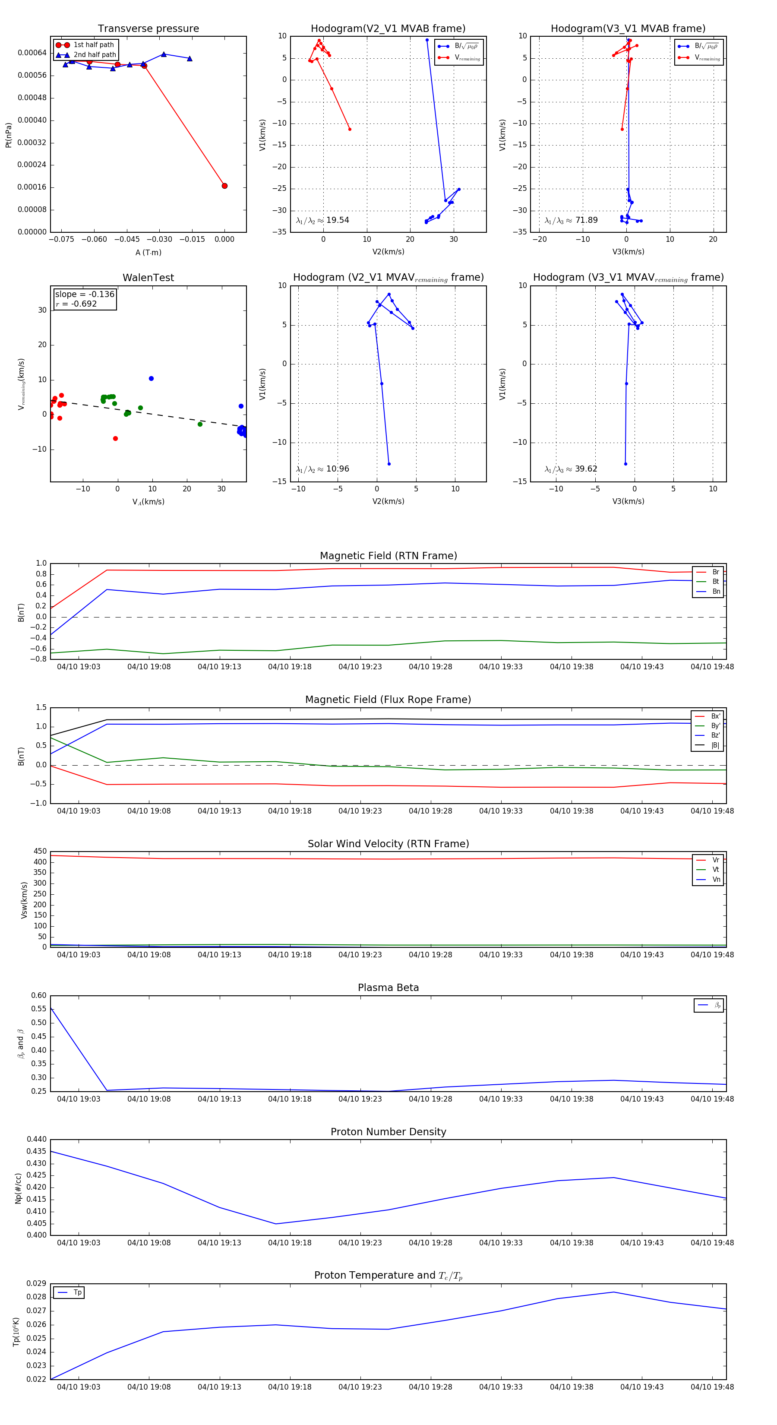Click the 'r = -0.692' annotation
Image resolution: width=777 pixels, height=1425 pixels.
tap(76, 304)
